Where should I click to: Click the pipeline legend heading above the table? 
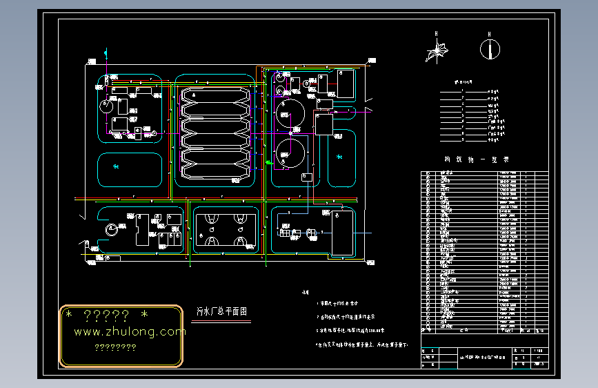[464, 82]
